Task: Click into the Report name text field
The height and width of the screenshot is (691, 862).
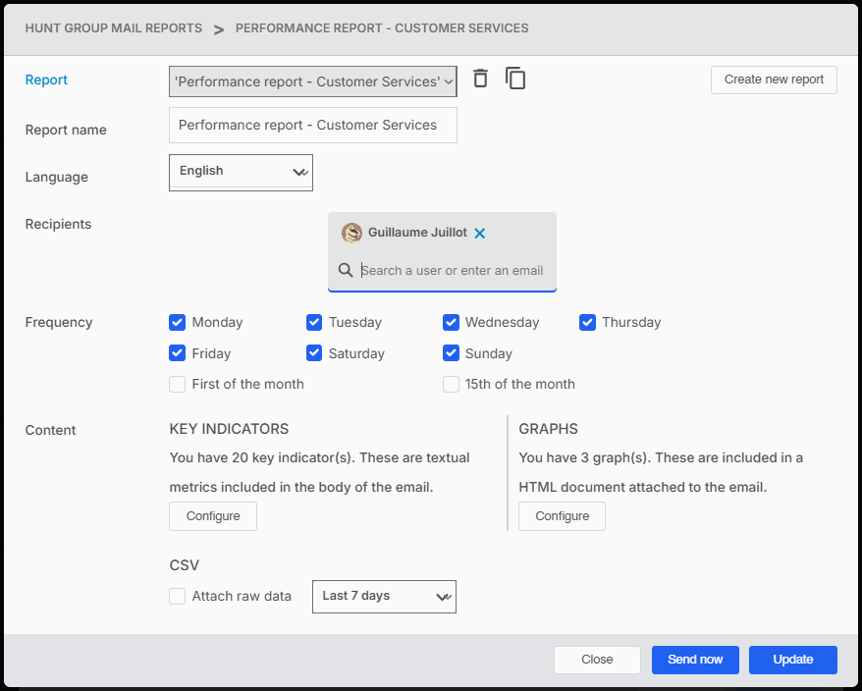Action: pyautogui.click(x=312, y=126)
